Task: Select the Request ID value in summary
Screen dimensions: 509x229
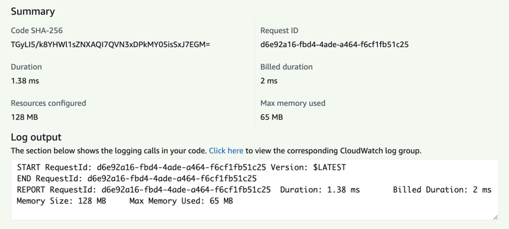Action: 335,45
